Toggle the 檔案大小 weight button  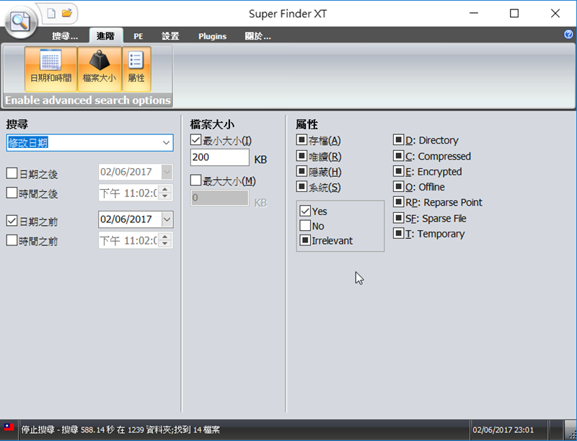point(100,69)
